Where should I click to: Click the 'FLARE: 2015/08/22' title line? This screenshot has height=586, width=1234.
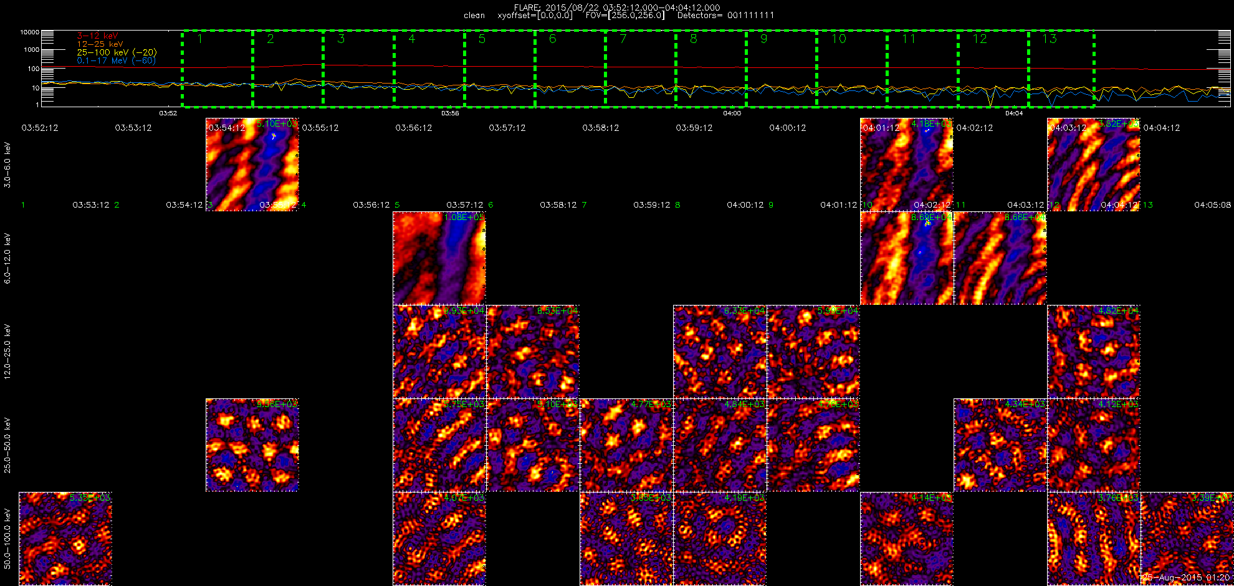(x=617, y=7)
